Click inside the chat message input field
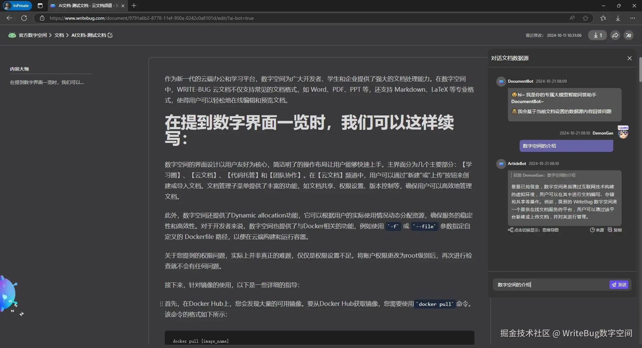This screenshot has width=642, height=348. click(x=548, y=285)
